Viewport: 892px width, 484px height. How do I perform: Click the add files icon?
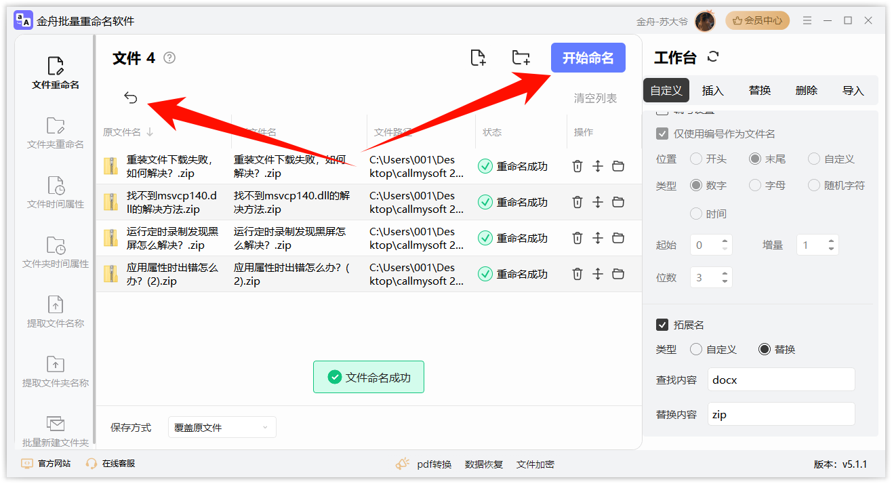coord(477,58)
